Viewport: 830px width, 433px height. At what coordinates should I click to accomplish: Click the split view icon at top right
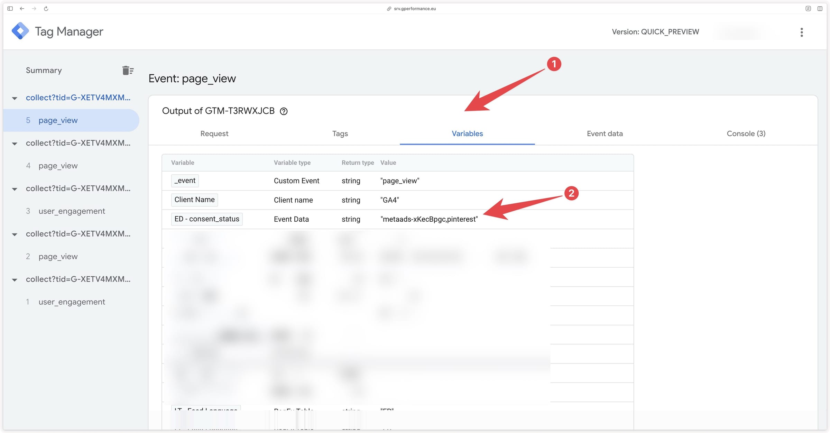coord(820,9)
